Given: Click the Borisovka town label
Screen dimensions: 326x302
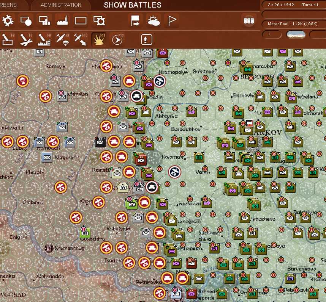Looking at the screenshot, I should point(244,95).
